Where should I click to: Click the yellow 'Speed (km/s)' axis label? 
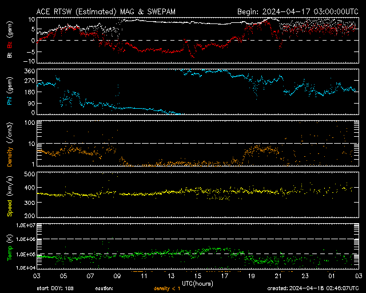tap(10, 196)
